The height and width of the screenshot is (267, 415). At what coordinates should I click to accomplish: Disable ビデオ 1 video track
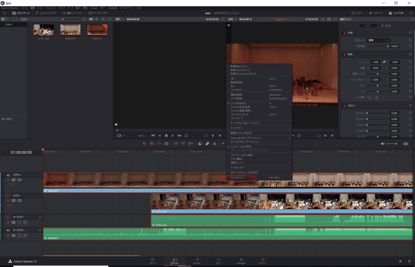tap(19, 200)
